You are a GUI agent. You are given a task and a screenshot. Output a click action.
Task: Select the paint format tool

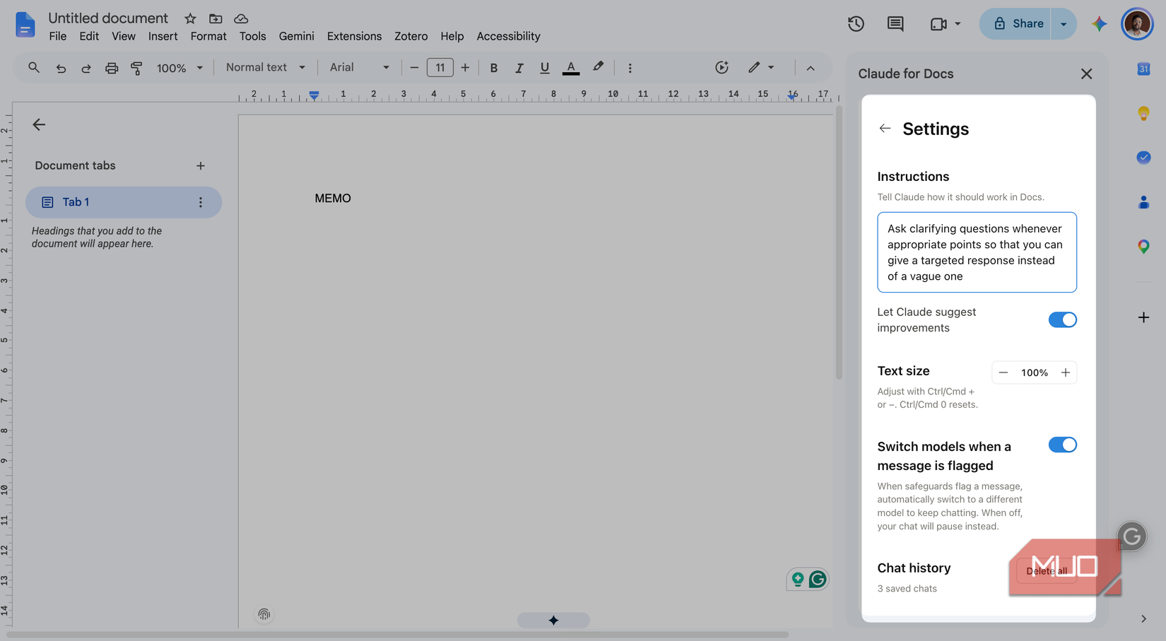136,68
